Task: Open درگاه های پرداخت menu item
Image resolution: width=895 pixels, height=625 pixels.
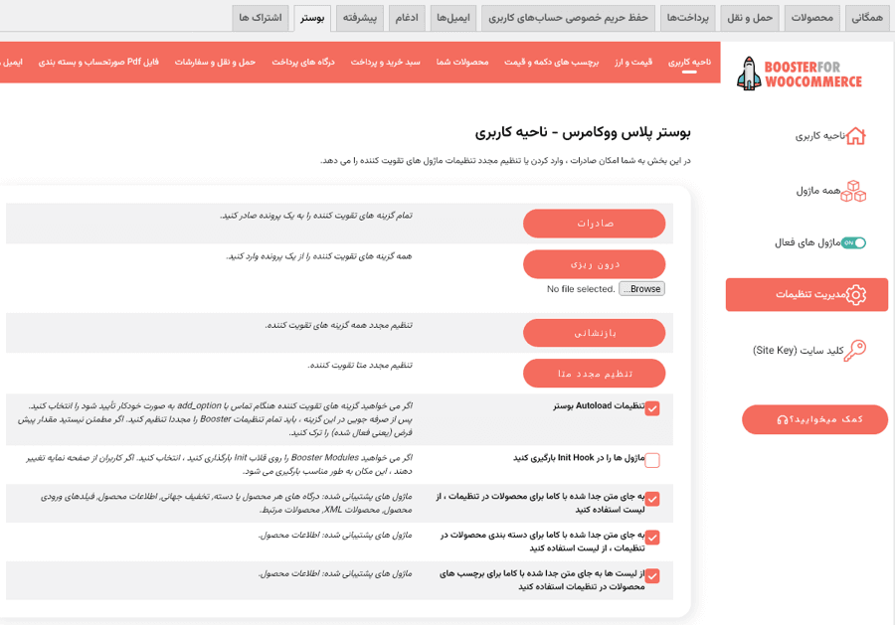Action: pyautogui.click(x=303, y=62)
